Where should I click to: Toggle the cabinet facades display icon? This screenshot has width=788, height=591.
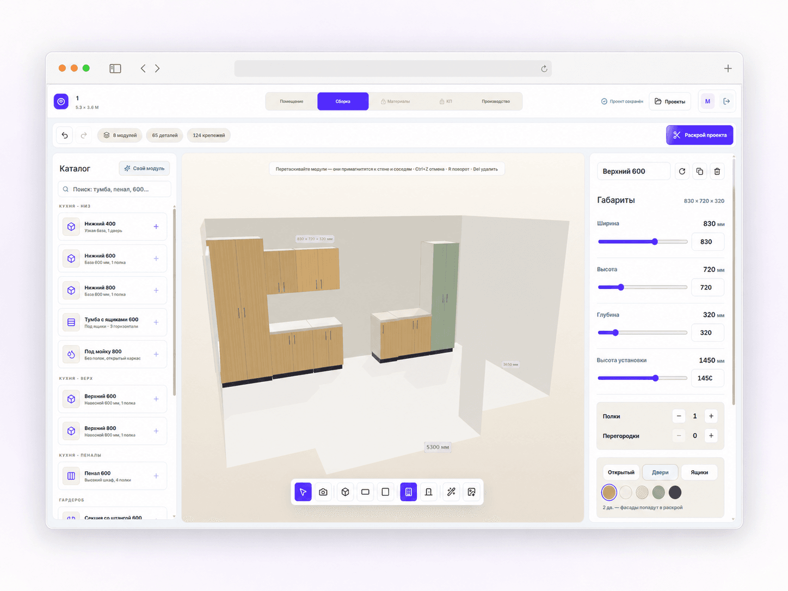point(408,492)
